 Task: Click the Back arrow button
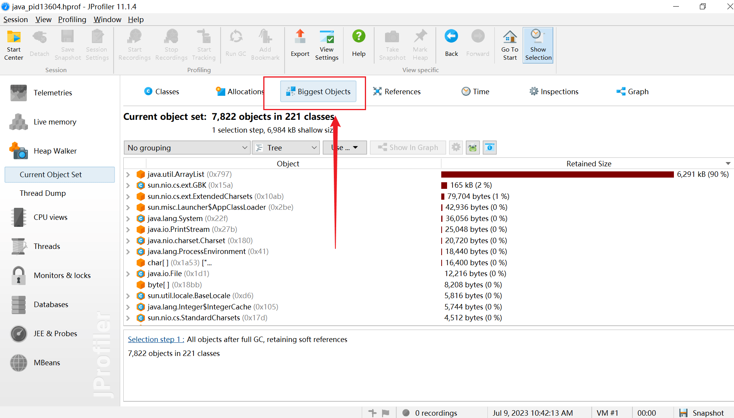click(x=451, y=44)
